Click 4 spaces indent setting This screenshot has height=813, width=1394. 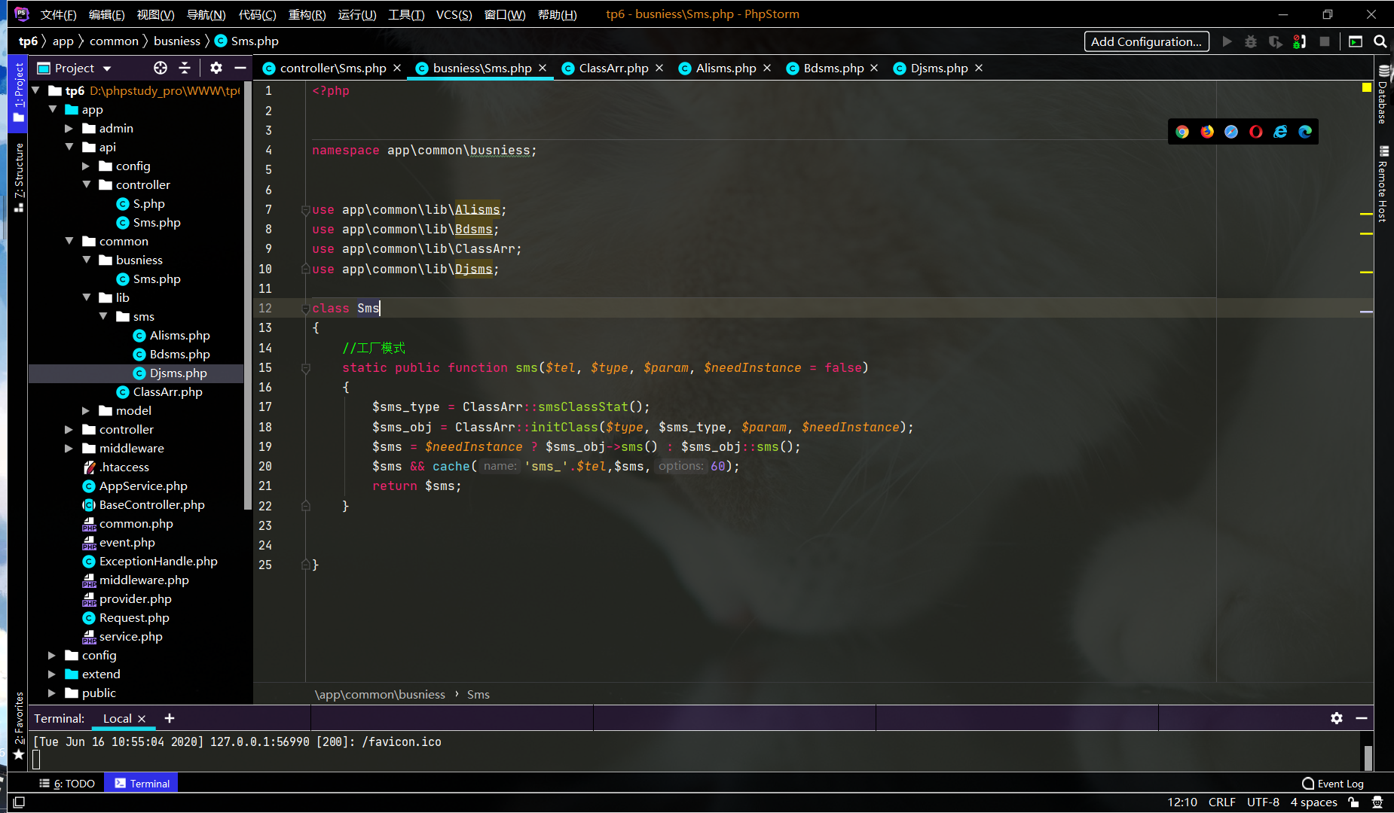[1313, 802]
